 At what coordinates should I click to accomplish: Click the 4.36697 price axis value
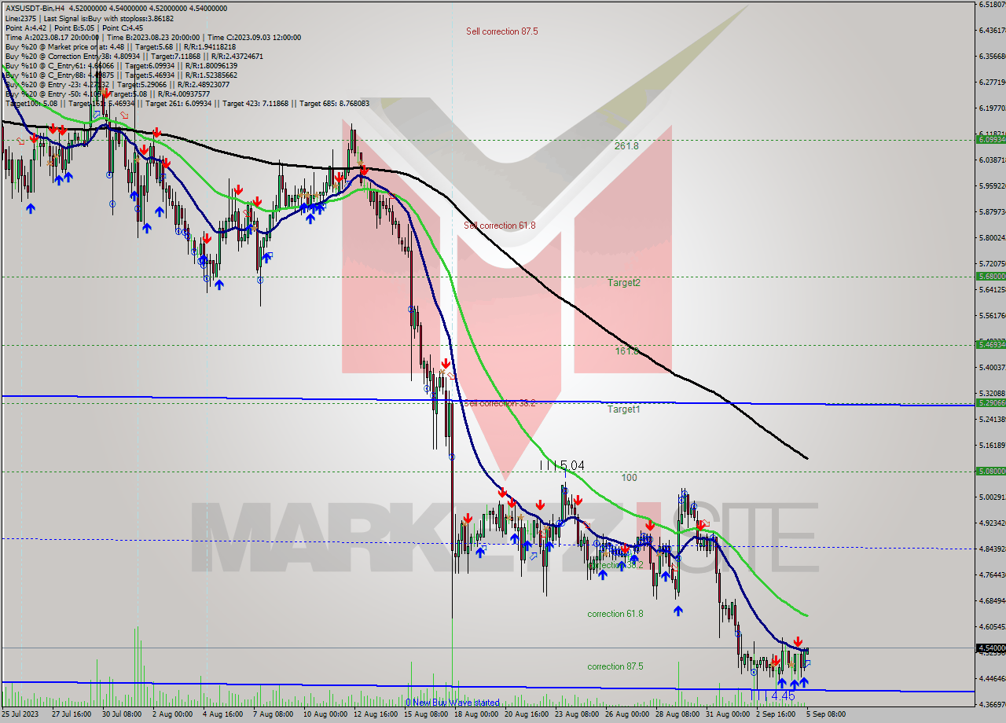(x=992, y=704)
